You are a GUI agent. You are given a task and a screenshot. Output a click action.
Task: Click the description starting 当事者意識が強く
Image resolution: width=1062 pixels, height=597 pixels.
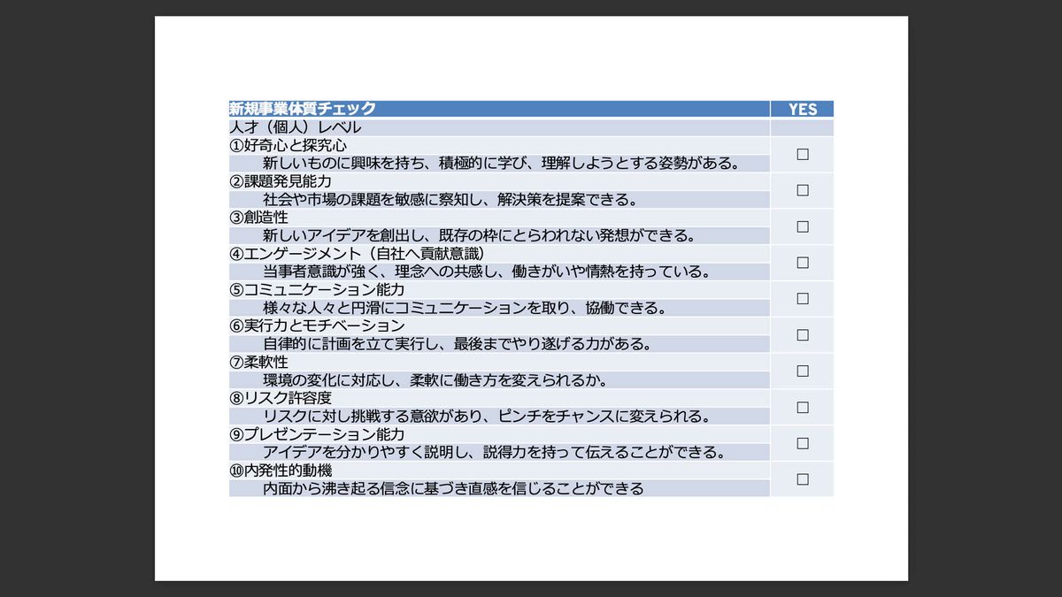click(486, 272)
